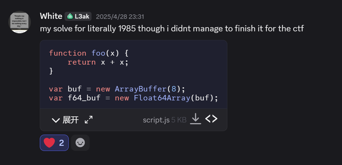Click the L3ak server tag badge
The image size is (342, 165).
pos(78,16)
